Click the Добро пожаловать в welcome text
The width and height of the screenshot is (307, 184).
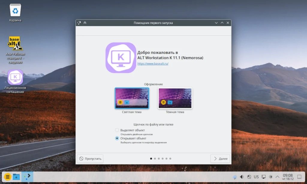[158, 52]
